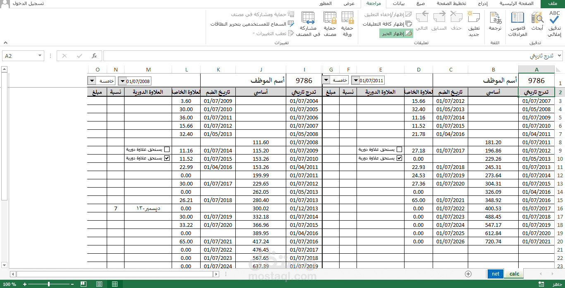This screenshot has width=565, height=288.
Task: Open the خامسة dropdown near column F
Action: click(326, 80)
